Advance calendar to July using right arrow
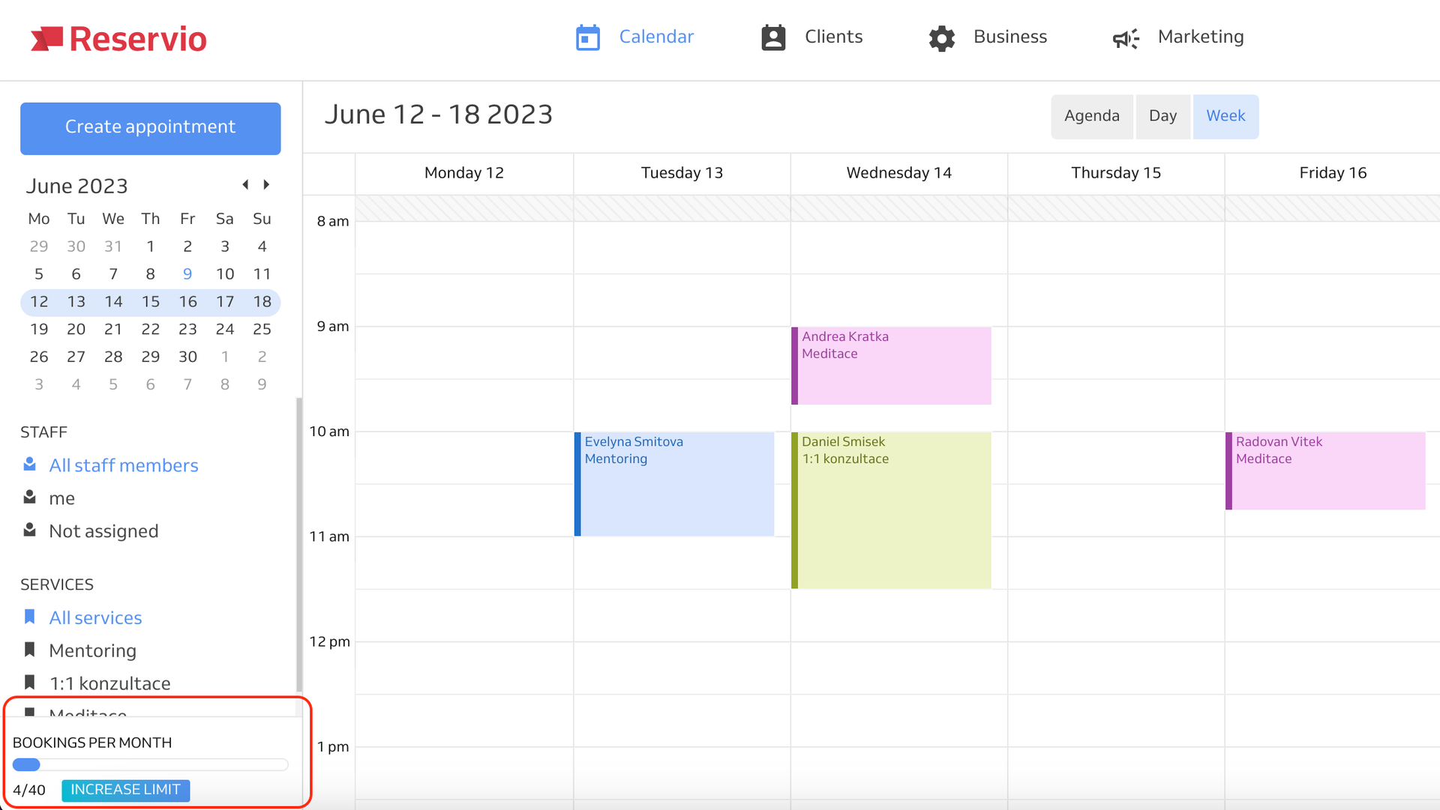This screenshot has height=810, width=1440. click(267, 184)
